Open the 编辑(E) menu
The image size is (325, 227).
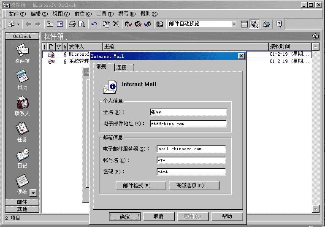(x=39, y=14)
